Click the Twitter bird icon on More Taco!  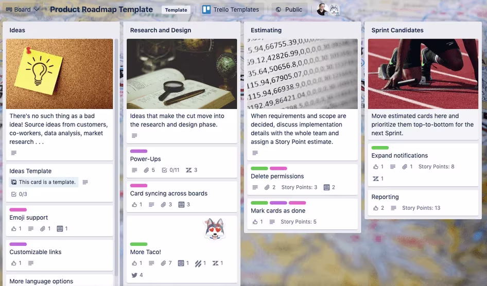pos(134,275)
